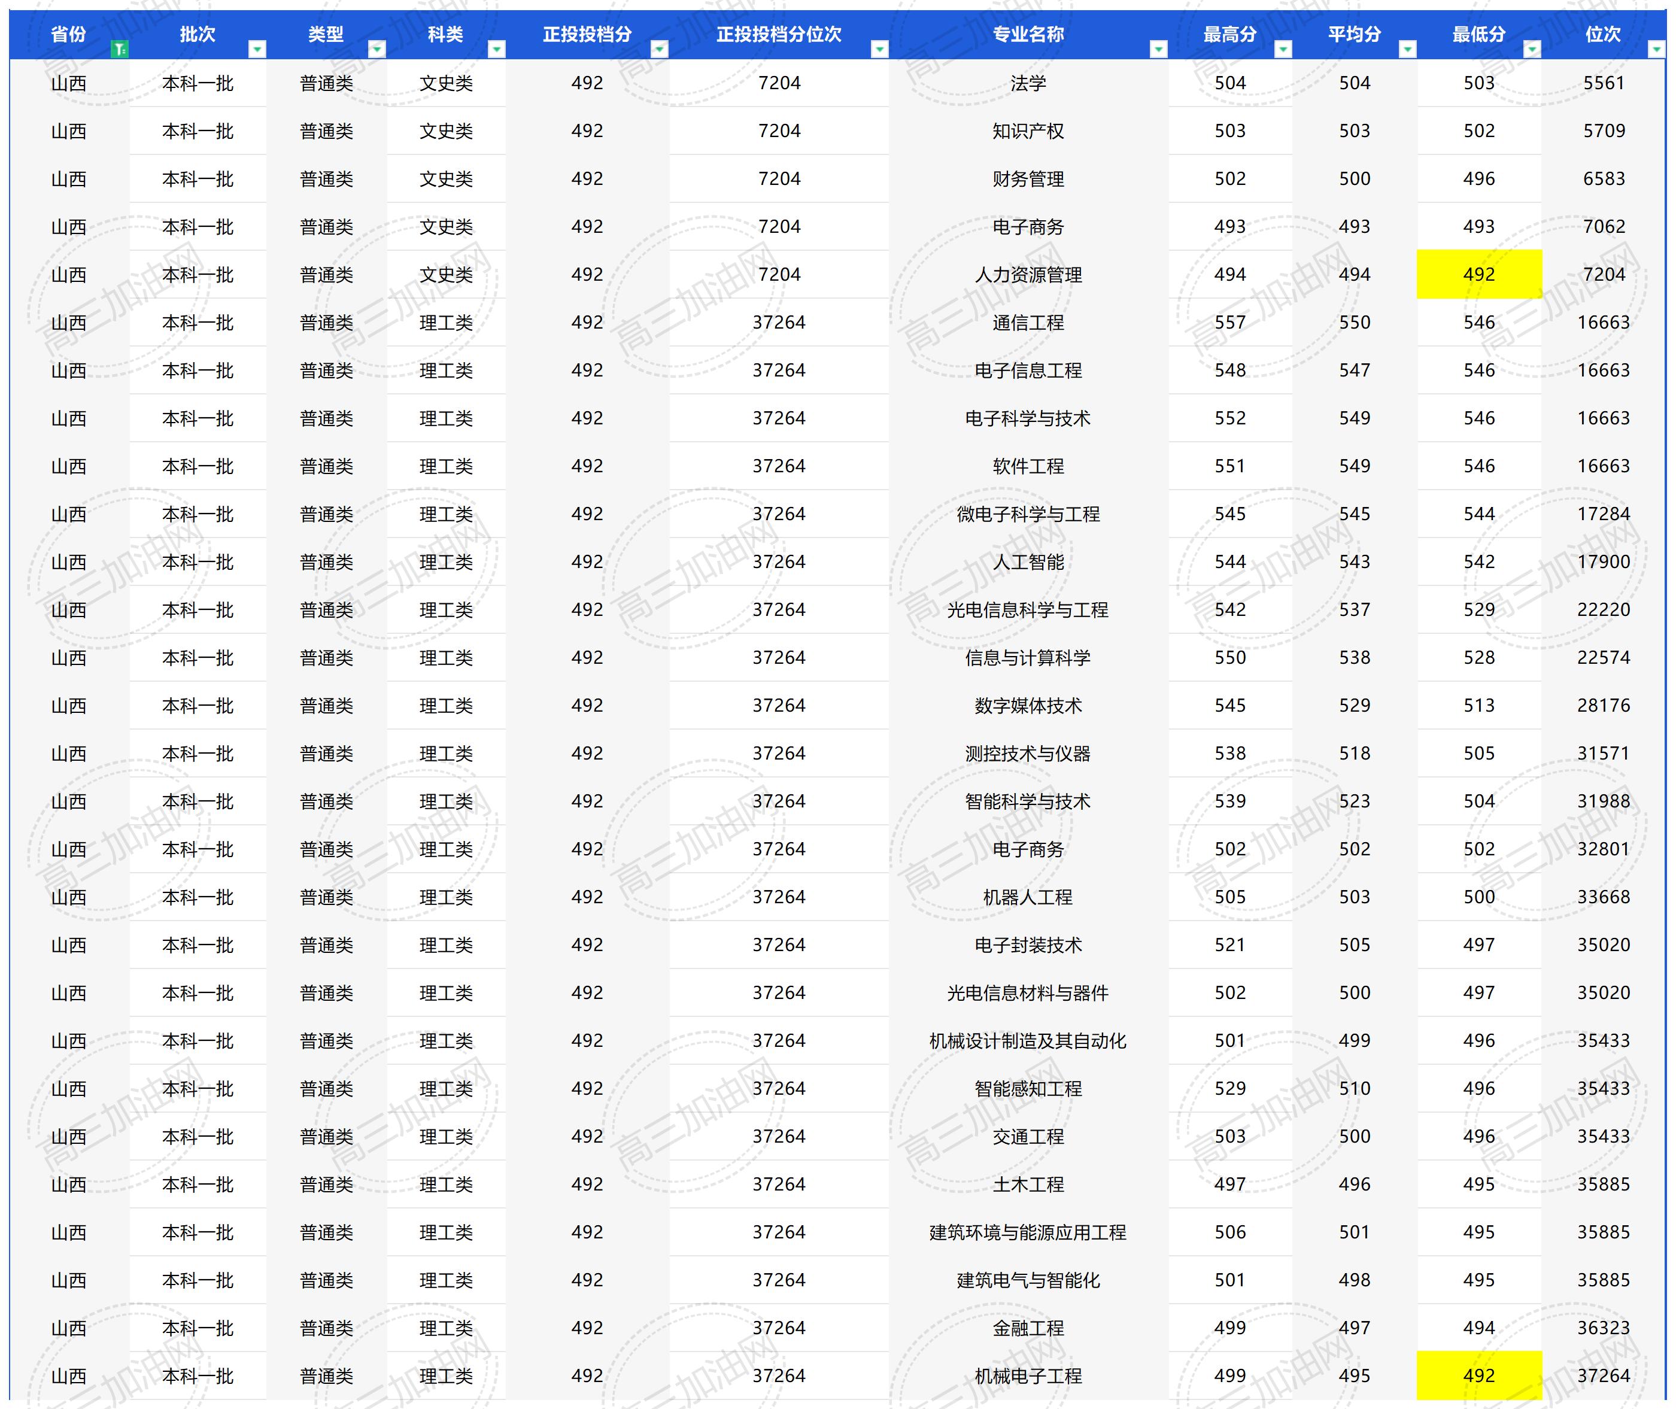Image resolution: width=1676 pixels, height=1409 pixels.
Task: Click the 金融工程 major cell
Action: [x=1028, y=1328]
